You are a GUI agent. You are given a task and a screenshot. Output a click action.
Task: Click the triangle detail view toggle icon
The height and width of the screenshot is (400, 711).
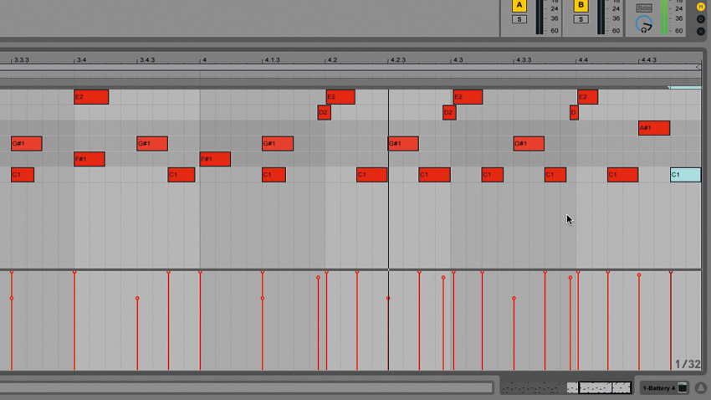click(x=701, y=387)
